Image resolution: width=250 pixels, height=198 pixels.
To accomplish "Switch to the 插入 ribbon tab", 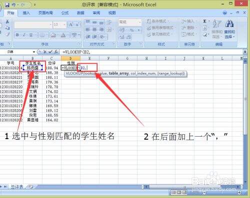I will point(26,13).
